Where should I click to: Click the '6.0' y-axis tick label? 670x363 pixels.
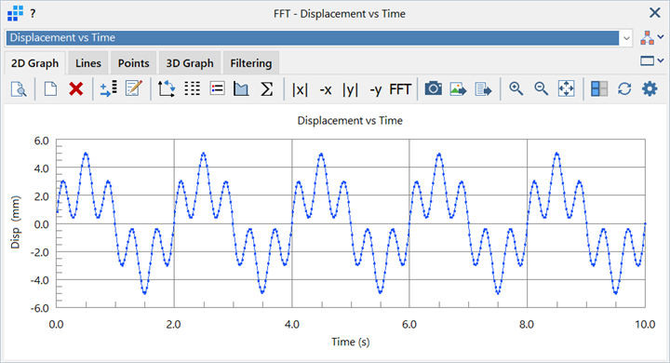point(42,141)
